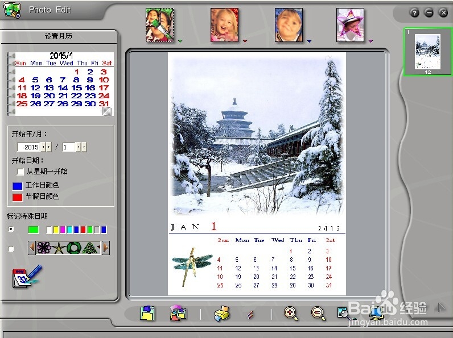Choose the gray swatch in marker palette
Screen dimensions: 453x338
click(x=97, y=229)
